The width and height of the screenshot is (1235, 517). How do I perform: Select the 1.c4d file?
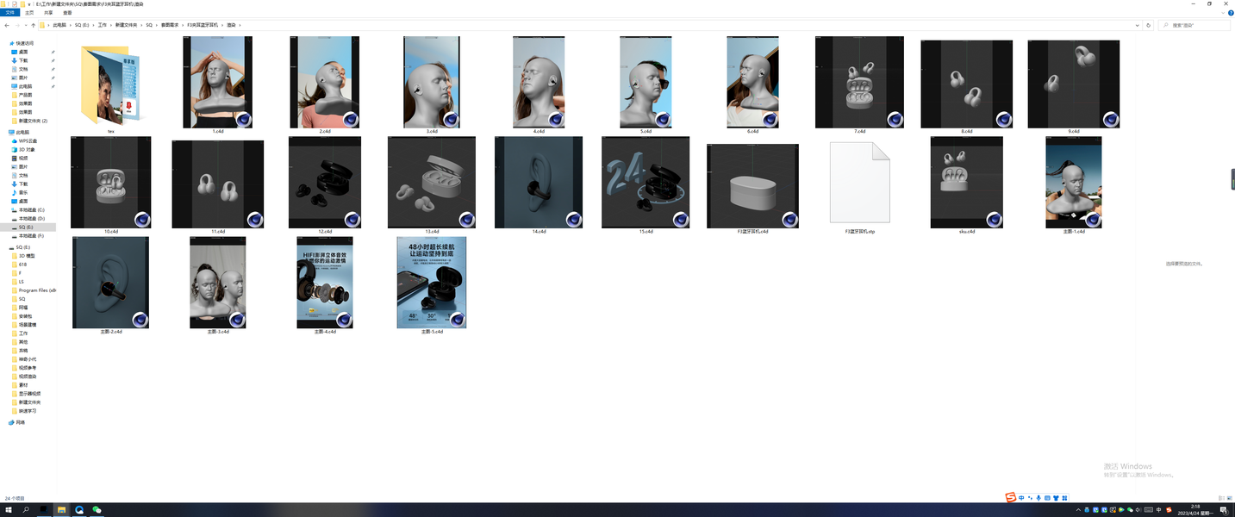click(x=218, y=83)
